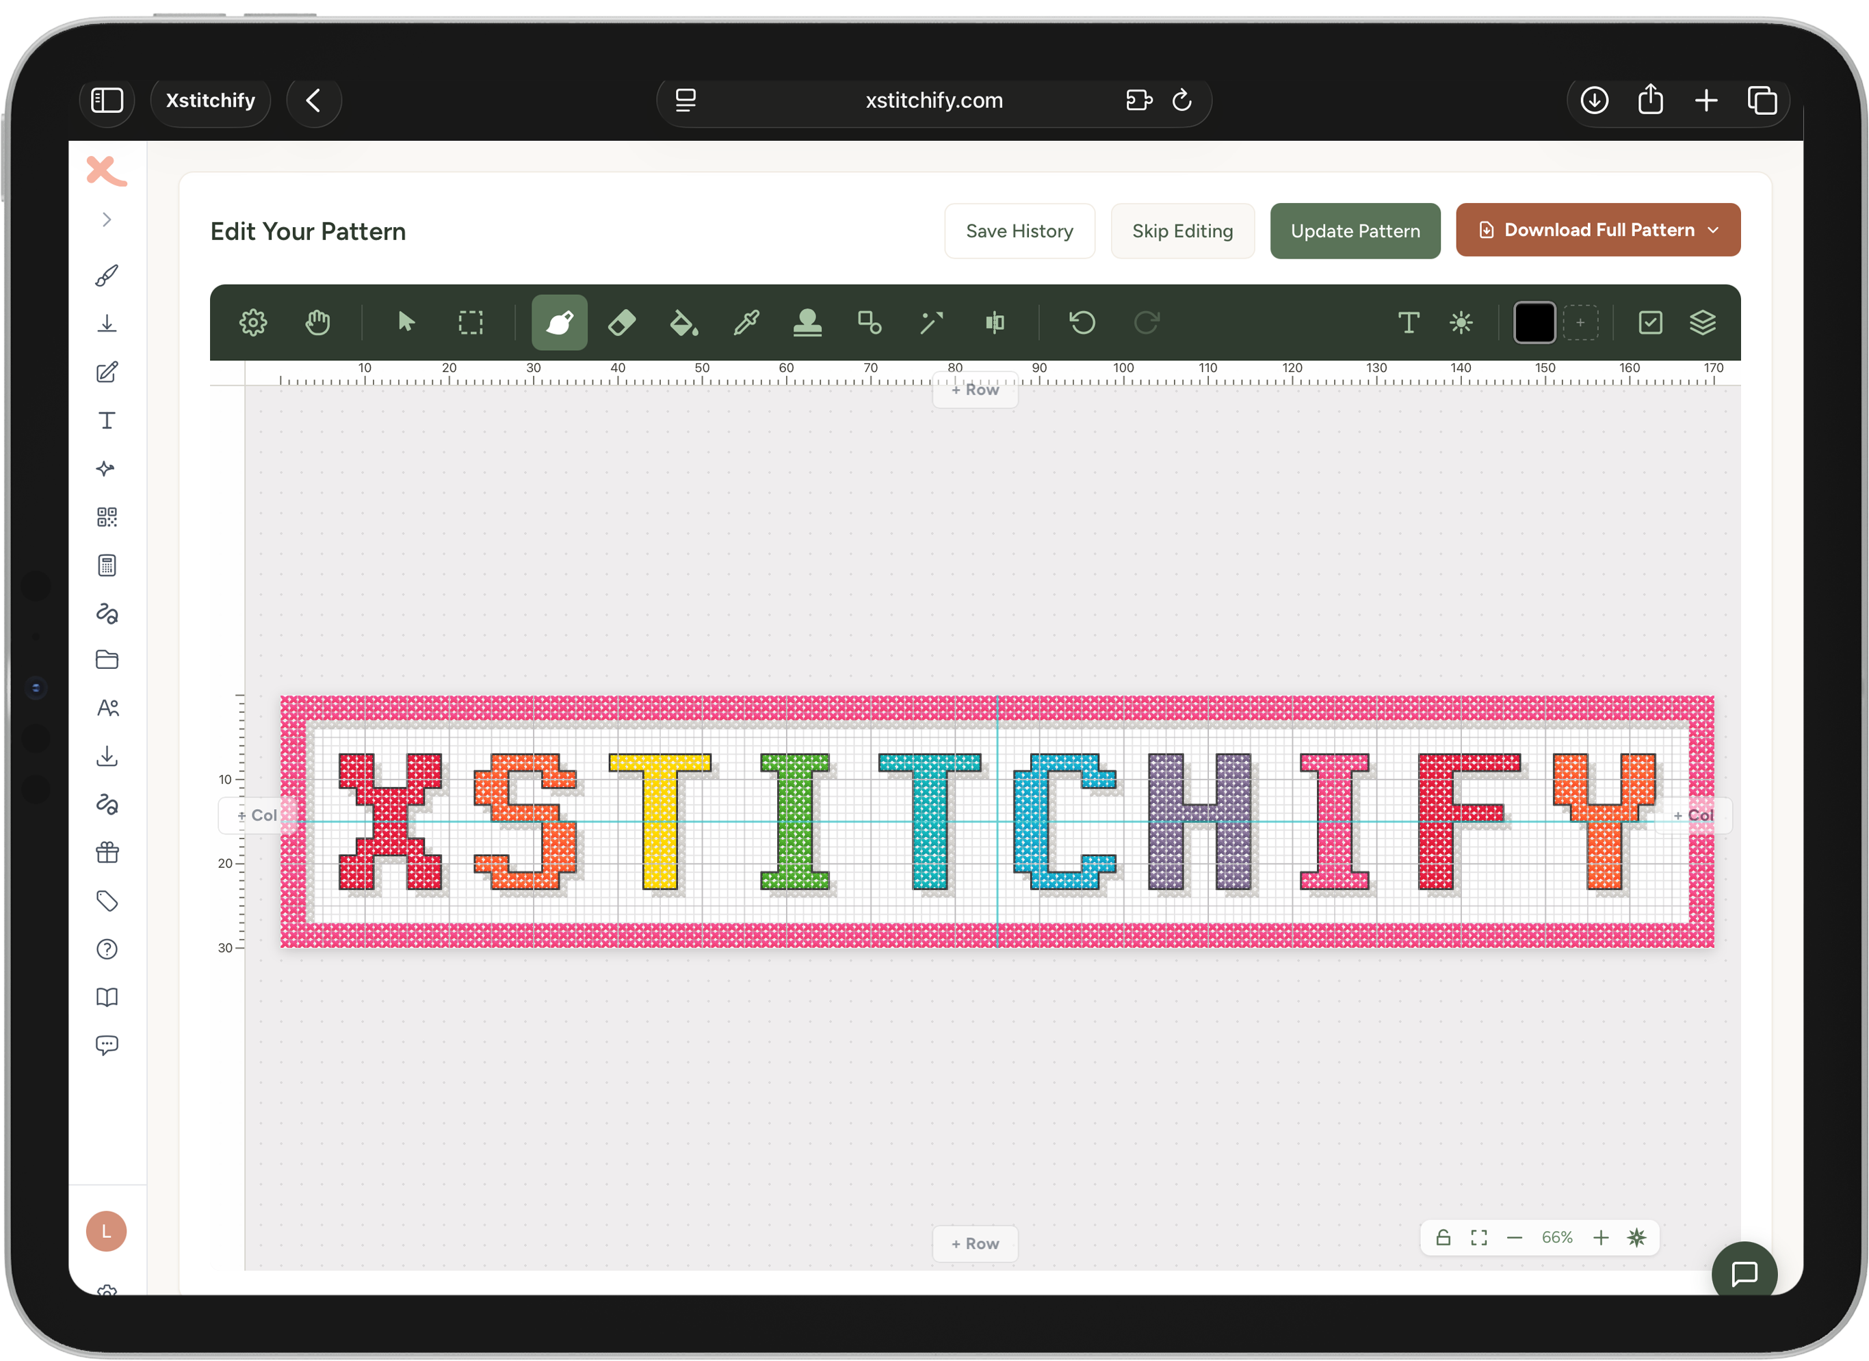Open the toolbar settings gear
The height and width of the screenshot is (1361, 1869).
click(x=253, y=322)
